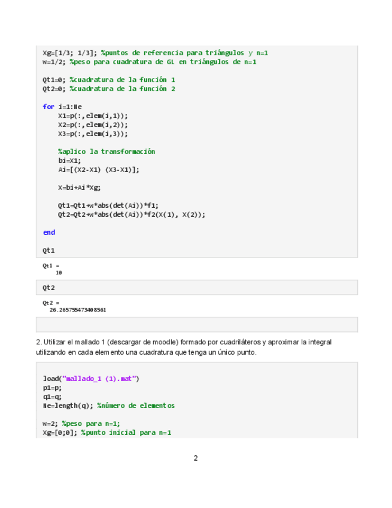Click the code cell containing 'Qt2'

pyautogui.click(x=197, y=288)
